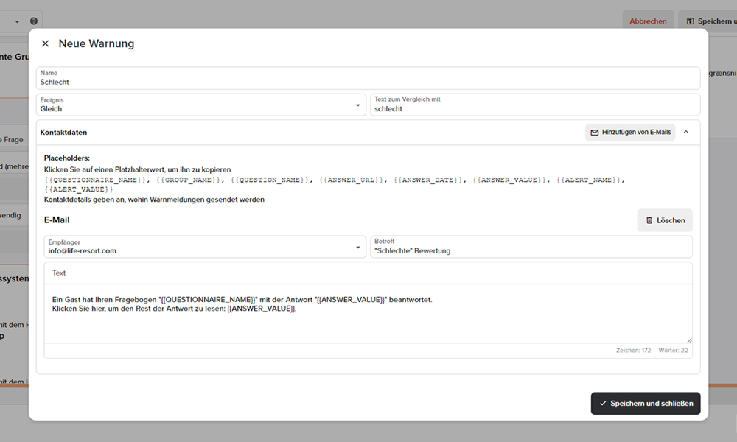This screenshot has height=442, width=737.
Task: Copy the {{ALERT_NAME}} placeholder
Action: click(590, 180)
